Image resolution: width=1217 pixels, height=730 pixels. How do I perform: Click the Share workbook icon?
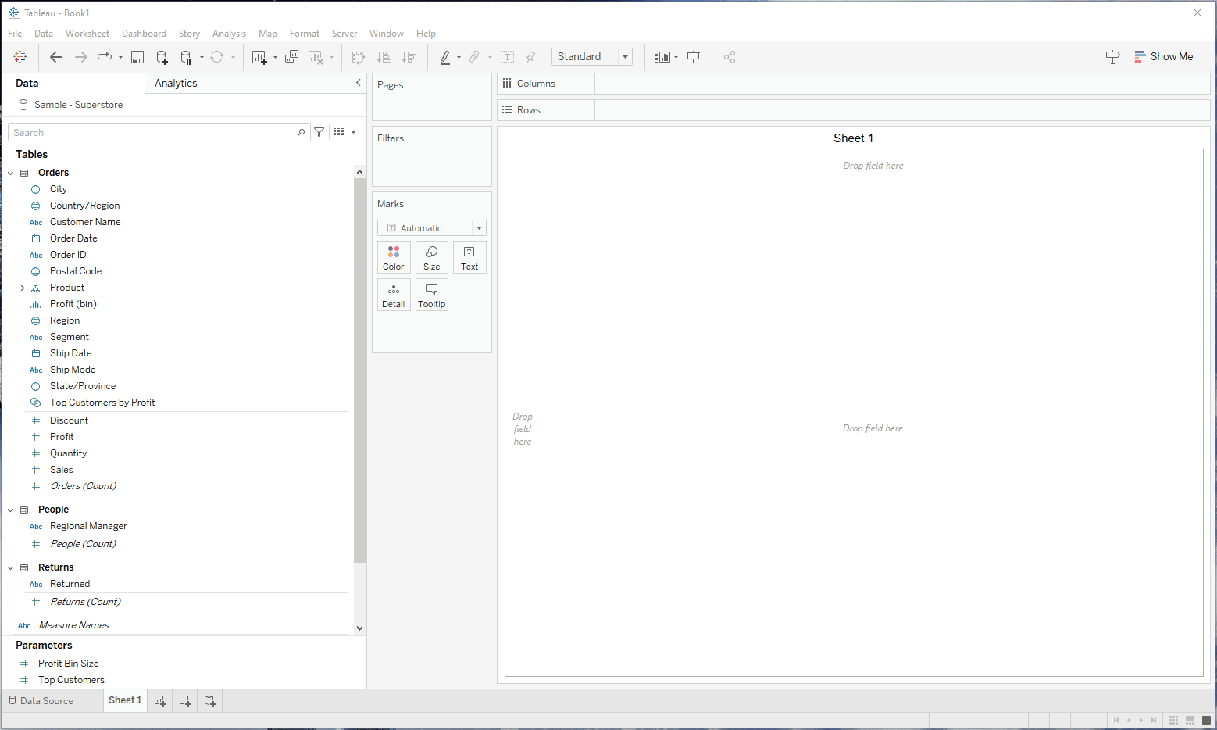pos(730,57)
